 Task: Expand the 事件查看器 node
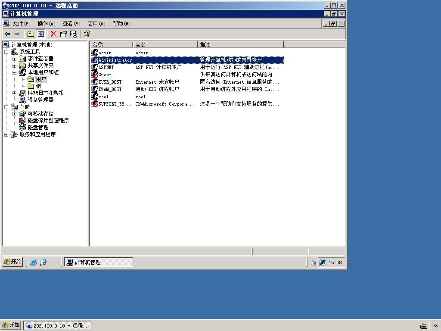(x=14, y=59)
